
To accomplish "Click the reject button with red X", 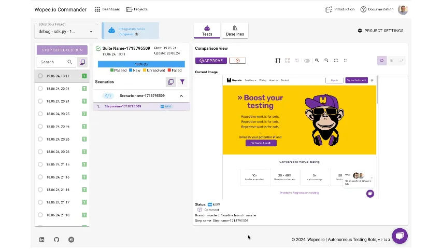I will click(237, 61).
